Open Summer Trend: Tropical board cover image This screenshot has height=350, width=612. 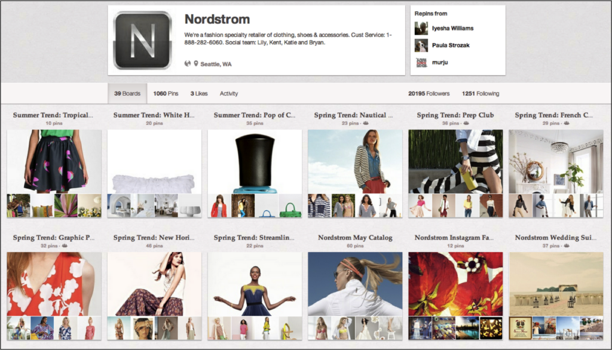click(x=54, y=161)
